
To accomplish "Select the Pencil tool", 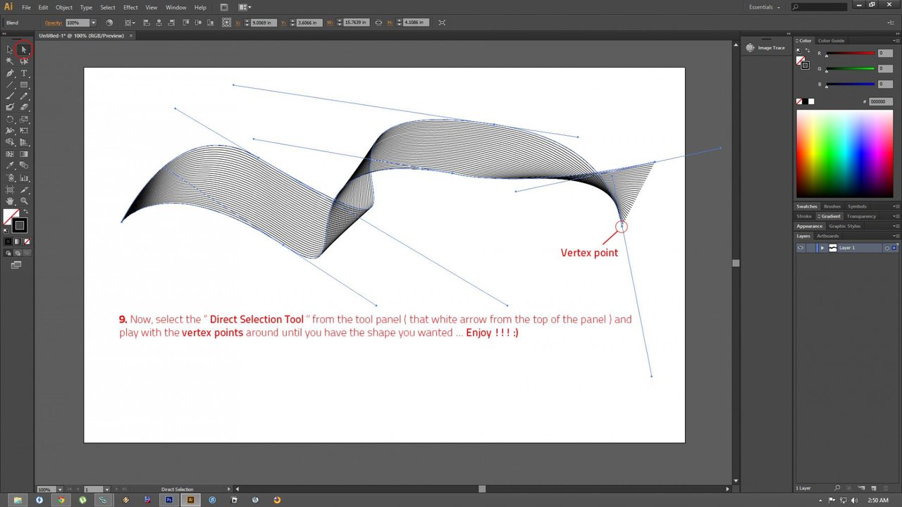I will (x=24, y=96).
